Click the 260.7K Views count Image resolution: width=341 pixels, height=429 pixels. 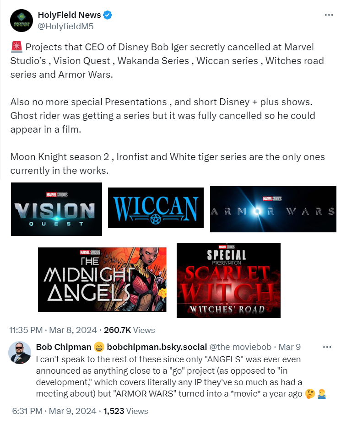tap(129, 330)
